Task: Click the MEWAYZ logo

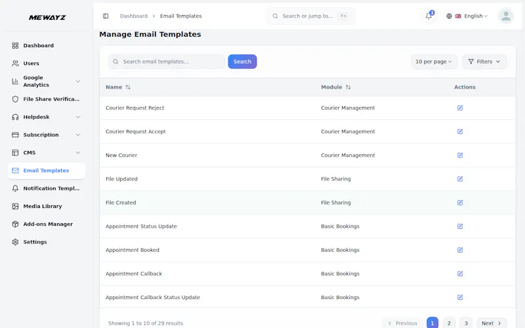Action: pyautogui.click(x=47, y=18)
